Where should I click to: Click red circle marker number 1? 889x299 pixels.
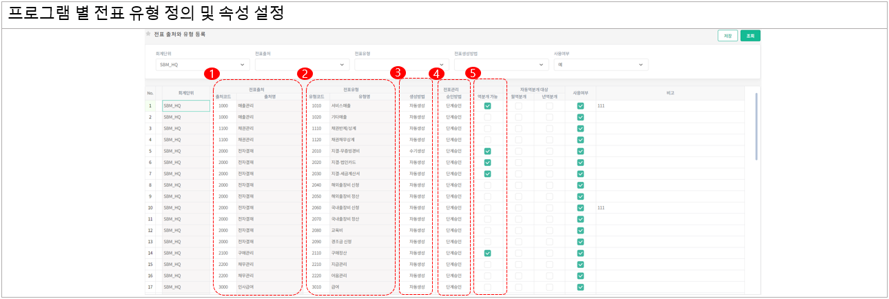pyautogui.click(x=213, y=72)
